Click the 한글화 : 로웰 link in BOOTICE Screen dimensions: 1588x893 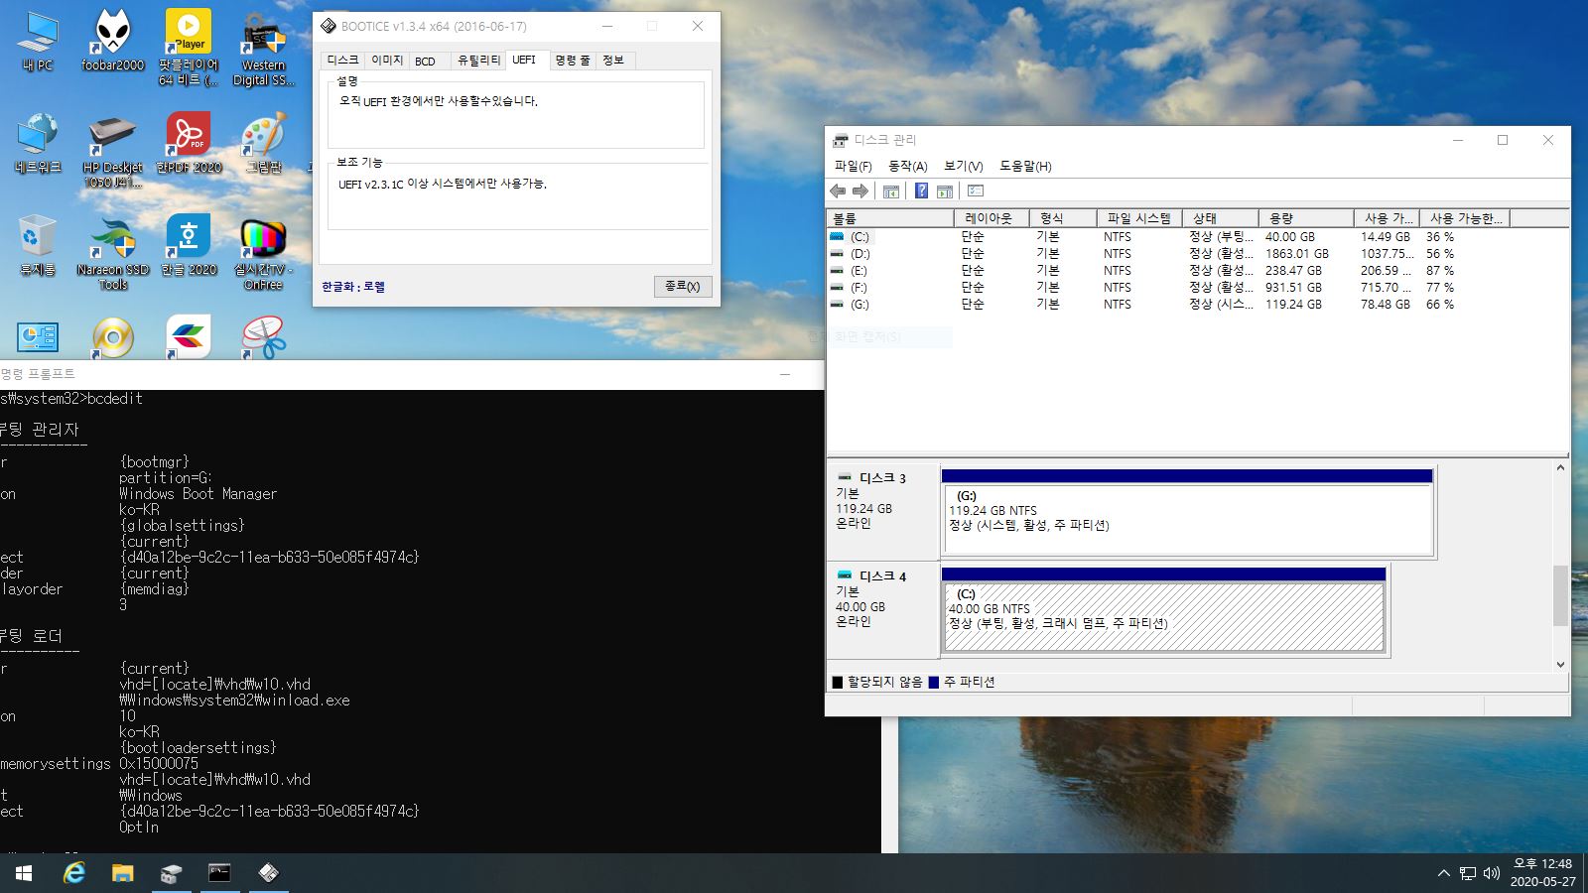coord(353,287)
